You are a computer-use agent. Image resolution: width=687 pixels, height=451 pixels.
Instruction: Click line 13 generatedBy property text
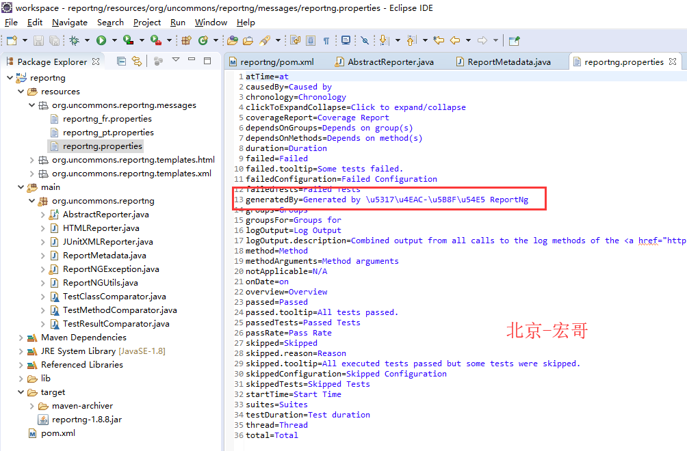click(387, 200)
